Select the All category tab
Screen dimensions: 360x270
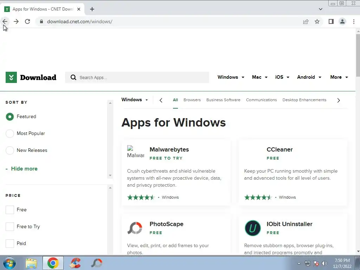[x=175, y=100]
